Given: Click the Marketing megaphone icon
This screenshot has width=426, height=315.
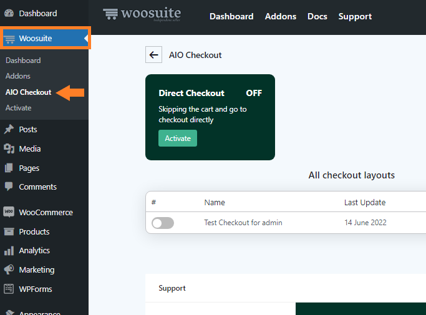Looking at the screenshot, I should coord(9,269).
